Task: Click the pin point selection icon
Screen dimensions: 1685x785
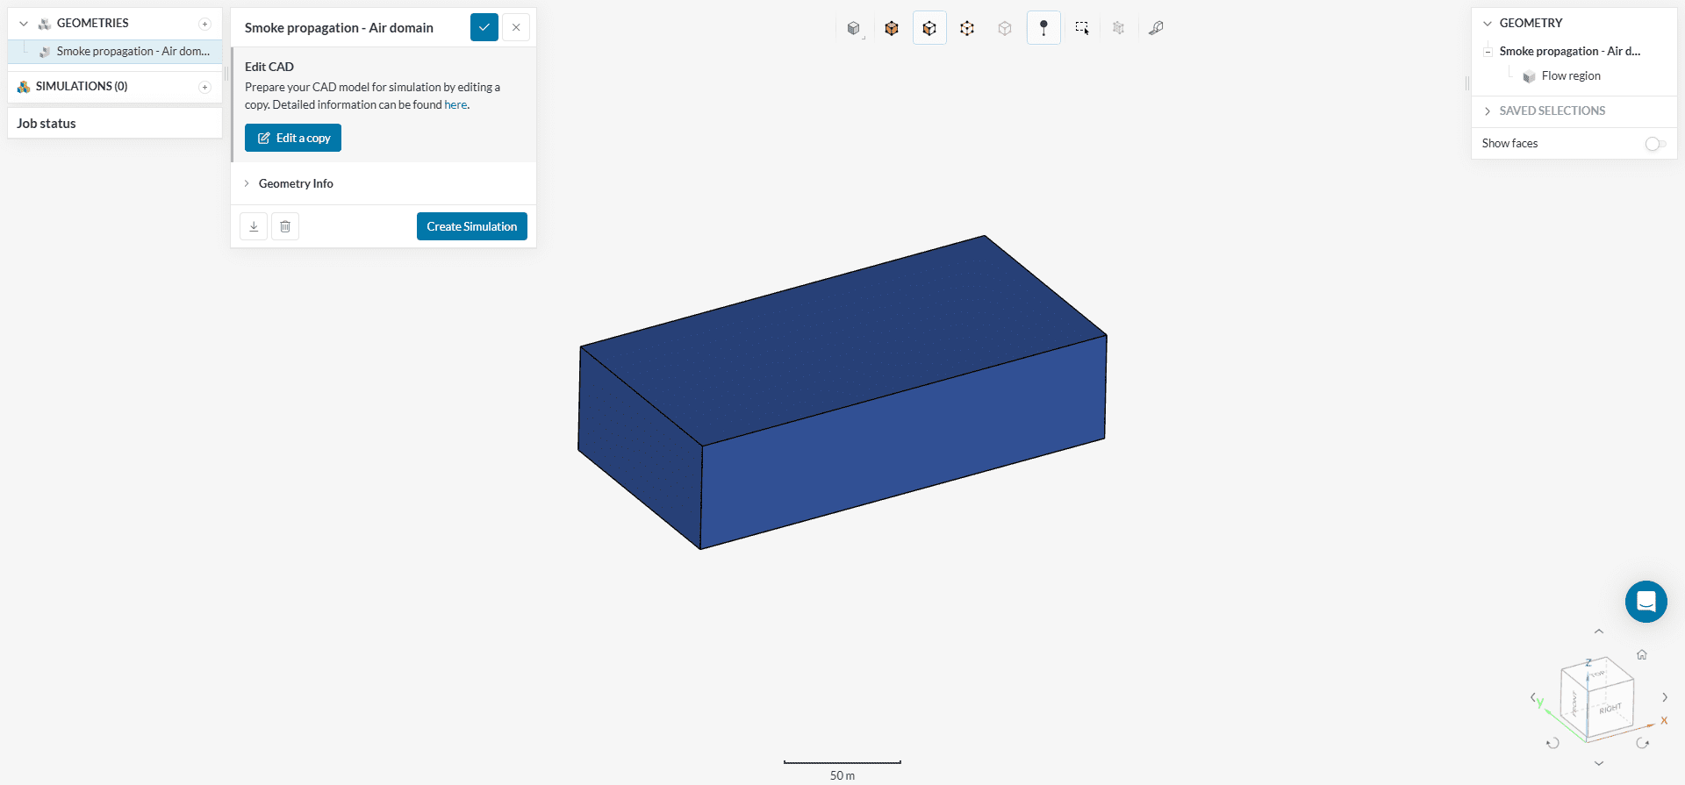Action: (1043, 28)
